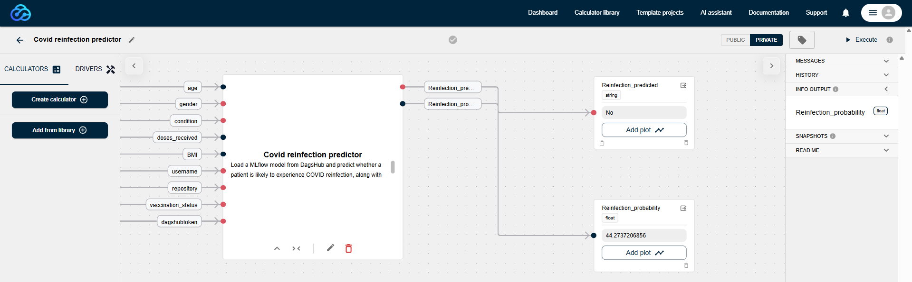Switch to the DRIVERS tab
Viewport: 912px width, 282px height.
[x=95, y=69]
